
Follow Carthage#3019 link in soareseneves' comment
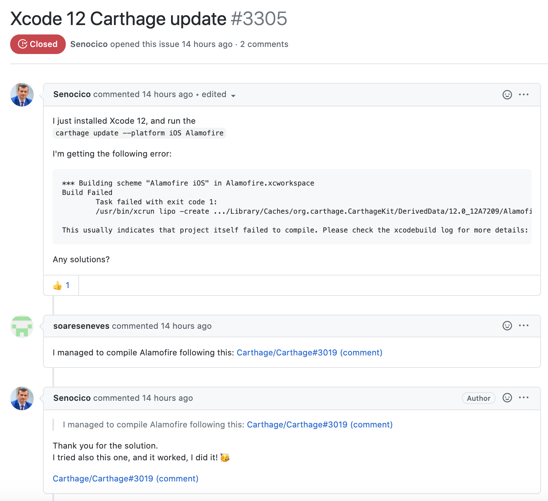(x=310, y=353)
